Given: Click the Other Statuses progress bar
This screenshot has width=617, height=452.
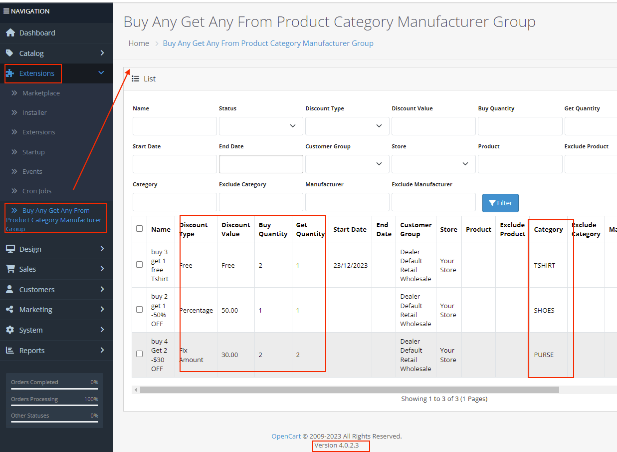Looking at the screenshot, I should pyautogui.click(x=54, y=422).
